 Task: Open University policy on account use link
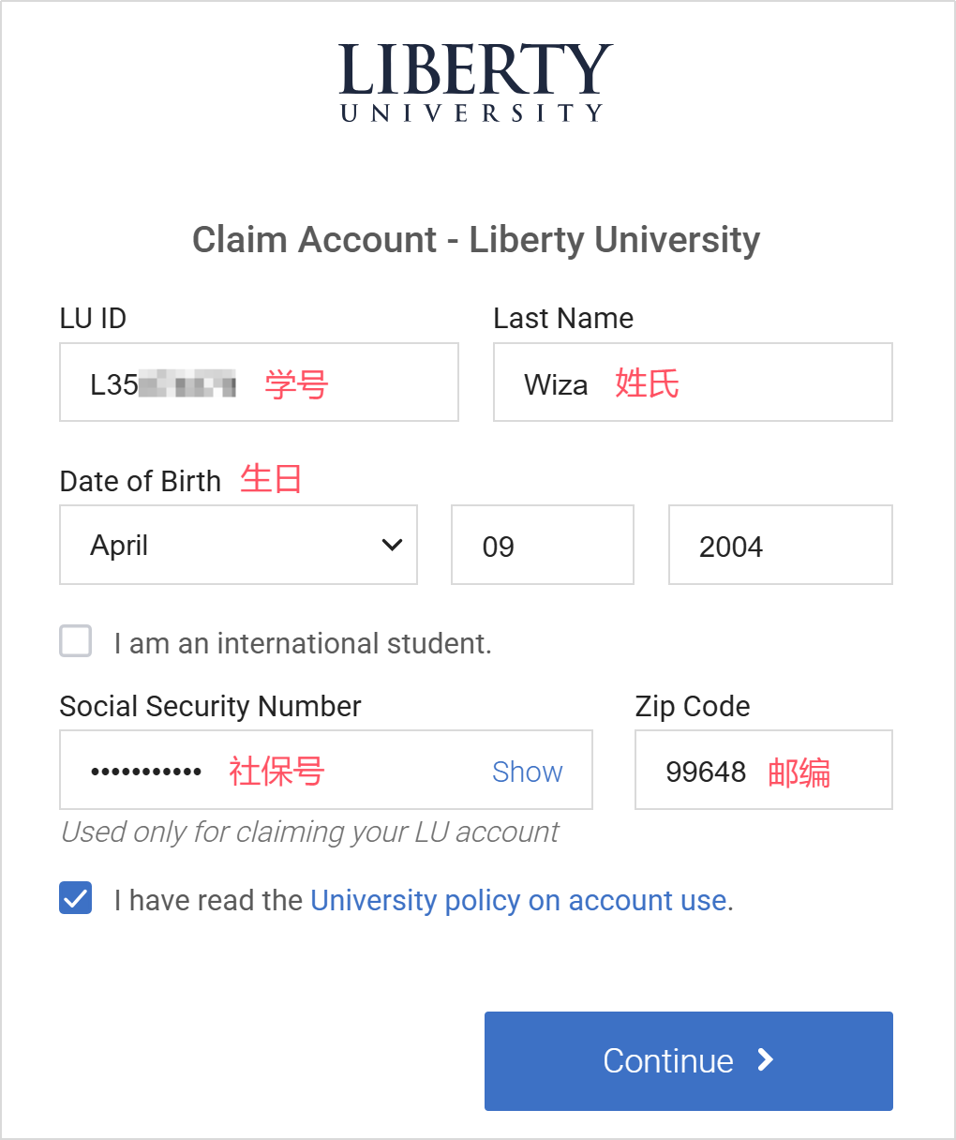click(518, 900)
